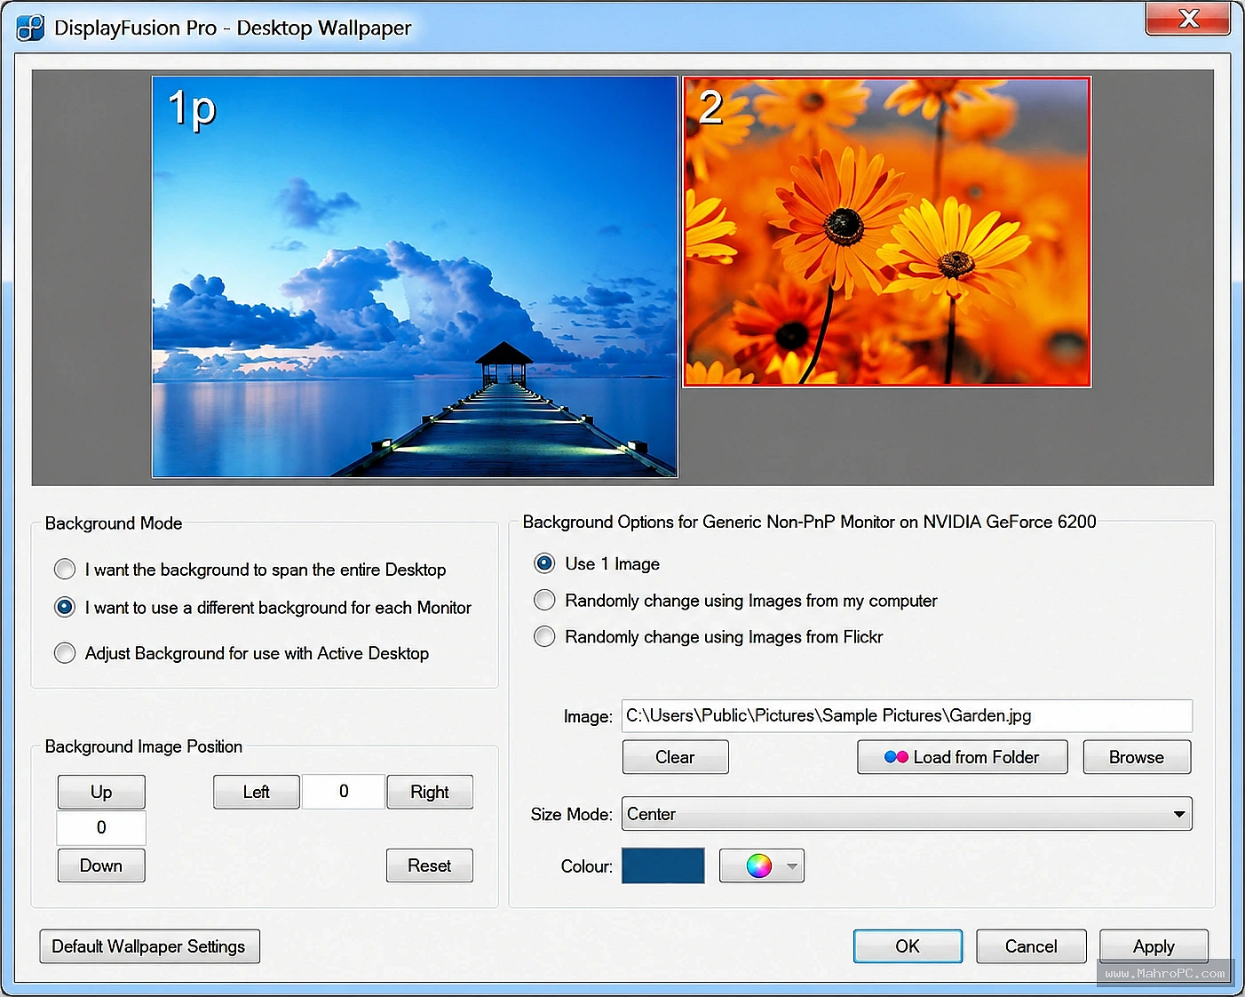Click the Image path field with Garden.jpg
The height and width of the screenshot is (997, 1245).
[907, 715]
